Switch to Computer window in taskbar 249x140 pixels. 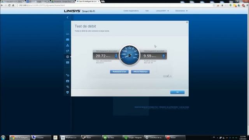pos(40,137)
